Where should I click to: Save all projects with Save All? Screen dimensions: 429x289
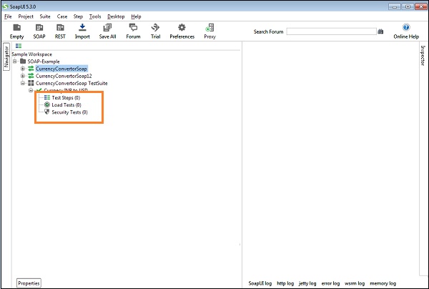107,31
